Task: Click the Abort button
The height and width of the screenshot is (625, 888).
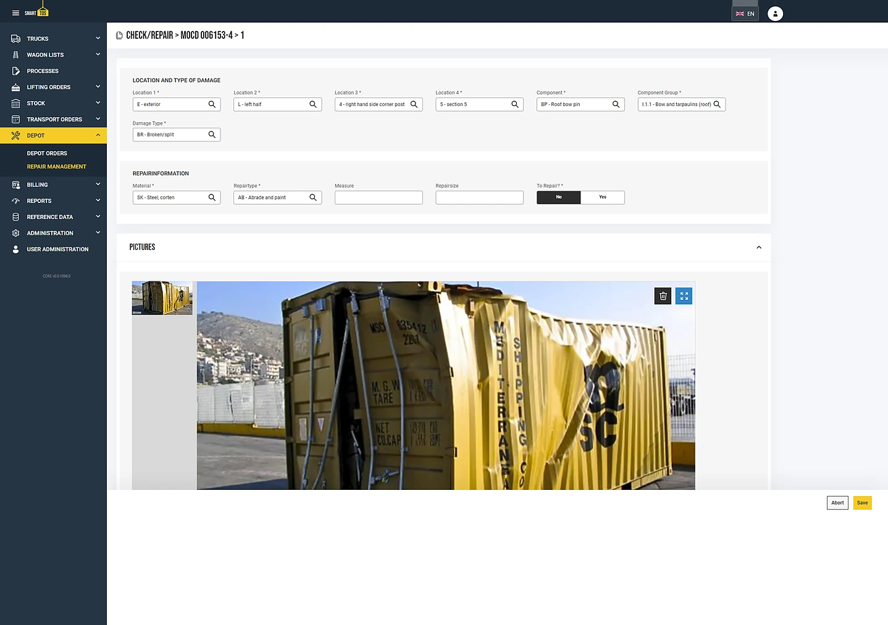Action: point(837,503)
